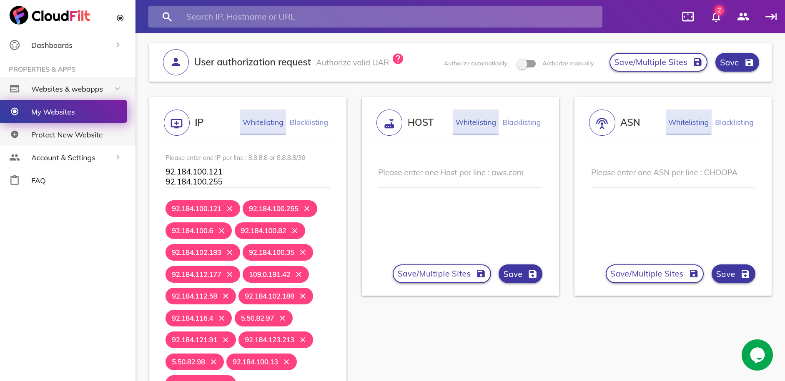Image resolution: width=785 pixels, height=381 pixels.
Task: Click the sidebar collapse circle next to the logo
Action: coord(120,18)
